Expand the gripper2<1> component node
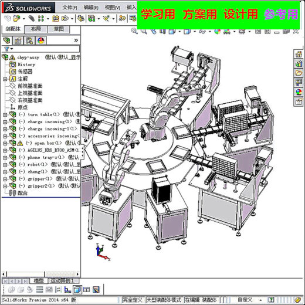This screenshot has width=305, height=305. 5,187
